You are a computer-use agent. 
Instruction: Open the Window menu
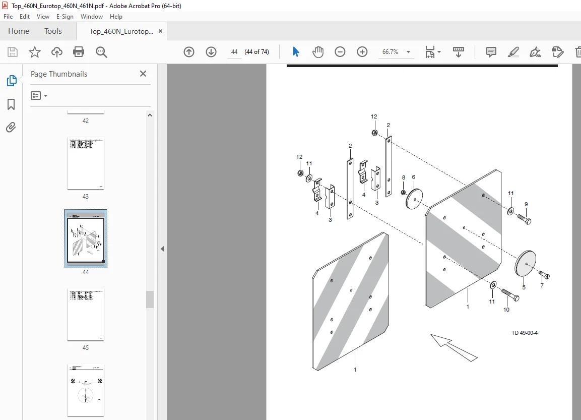(92, 17)
